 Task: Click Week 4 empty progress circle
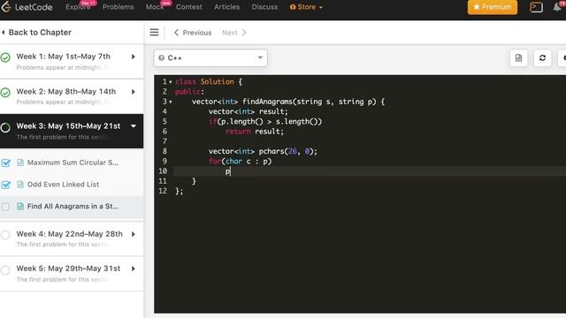(x=5, y=235)
